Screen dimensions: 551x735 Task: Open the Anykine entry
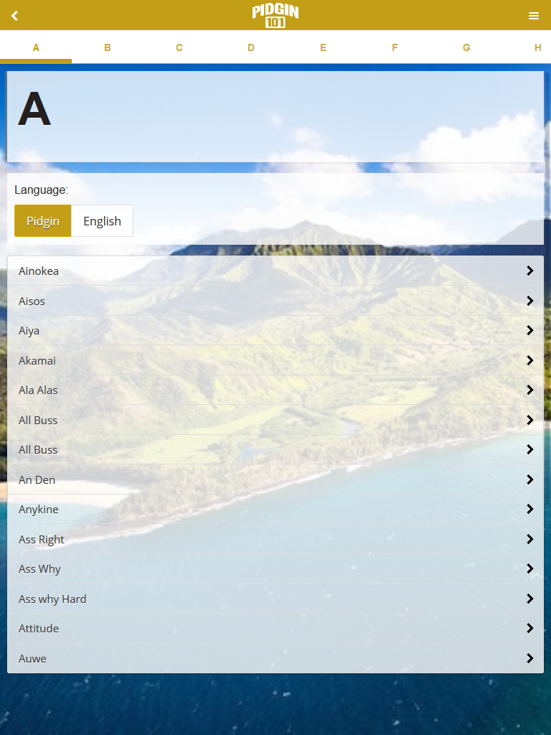275,509
